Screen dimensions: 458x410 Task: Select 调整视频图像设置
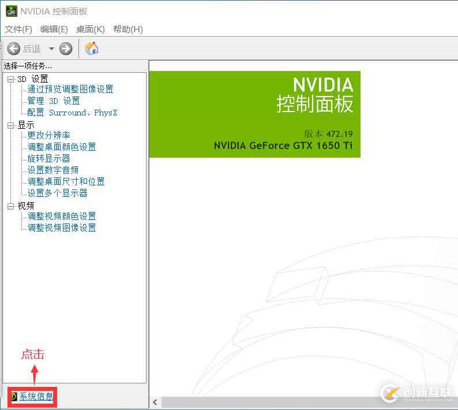tap(62, 228)
